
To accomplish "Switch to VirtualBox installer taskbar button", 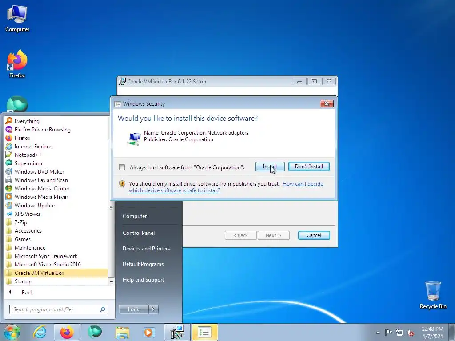I will [177, 332].
